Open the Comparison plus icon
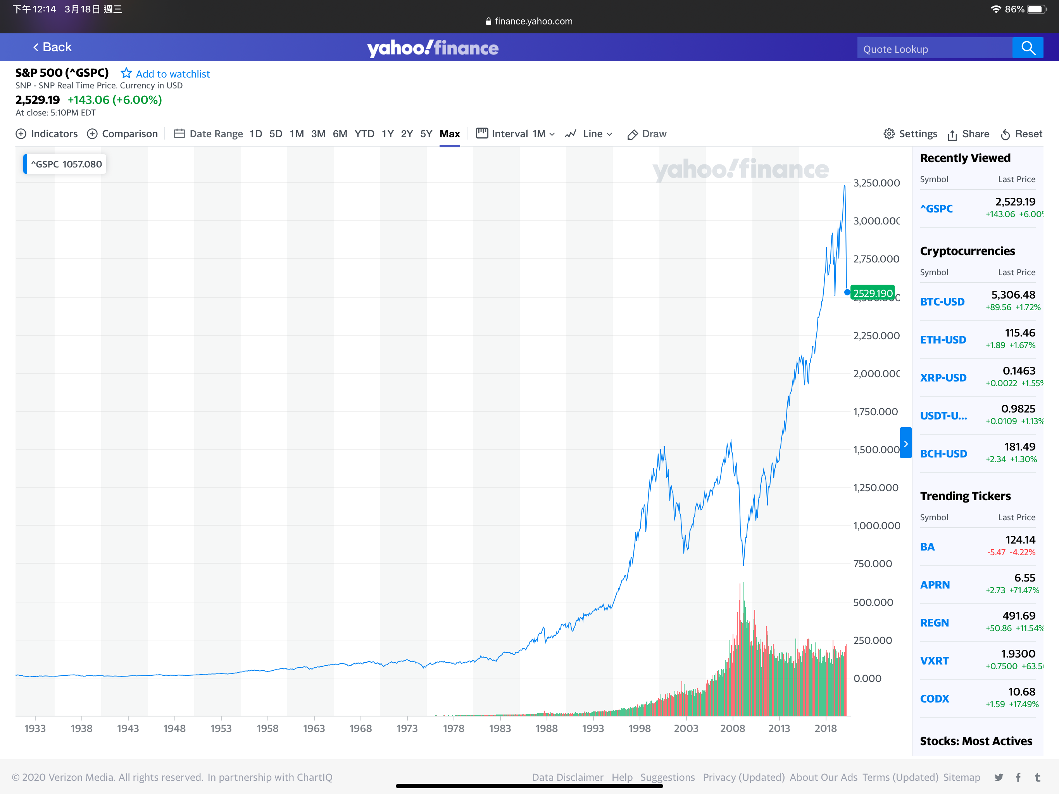This screenshot has width=1059, height=794. click(x=92, y=134)
